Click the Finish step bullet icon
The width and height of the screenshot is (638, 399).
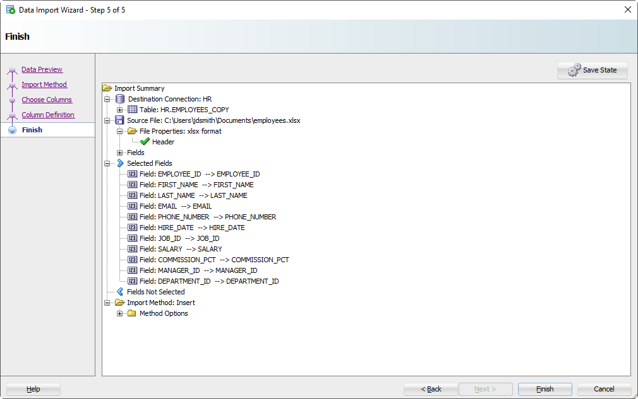point(13,130)
